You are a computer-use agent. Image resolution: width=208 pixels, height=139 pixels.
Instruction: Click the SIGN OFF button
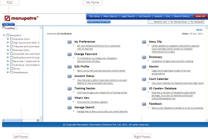pyautogui.click(x=200, y=16)
